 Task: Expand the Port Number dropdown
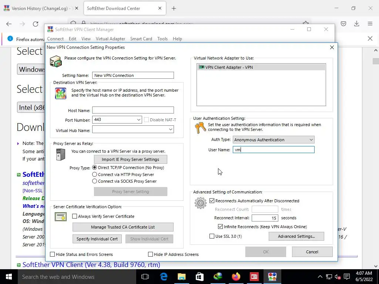(138, 120)
